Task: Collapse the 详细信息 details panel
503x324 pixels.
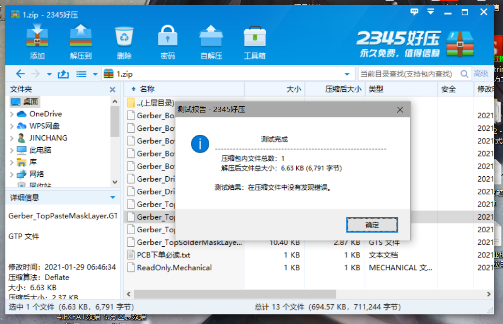Action: [x=113, y=197]
